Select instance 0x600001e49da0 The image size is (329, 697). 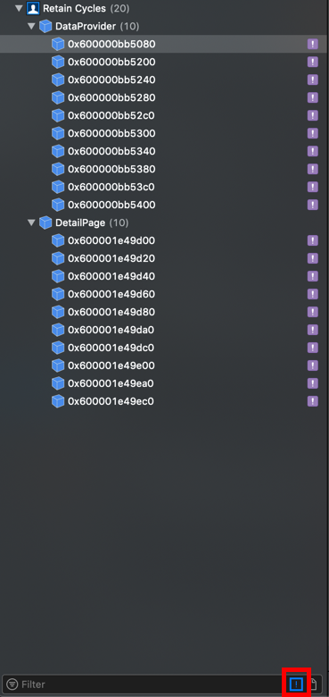pyautogui.click(x=164, y=330)
